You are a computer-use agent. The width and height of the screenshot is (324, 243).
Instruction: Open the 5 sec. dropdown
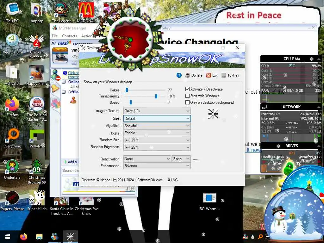pyautogui.click(x=181, y=159)
